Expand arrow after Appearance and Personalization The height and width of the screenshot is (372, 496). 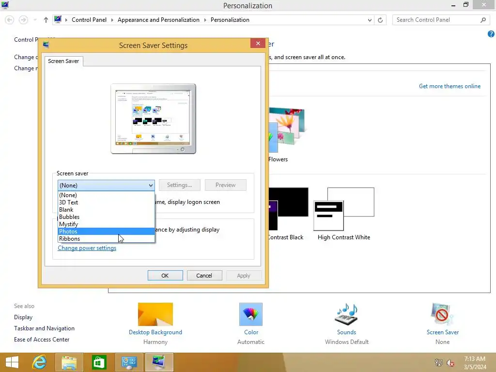coord(205,20)
